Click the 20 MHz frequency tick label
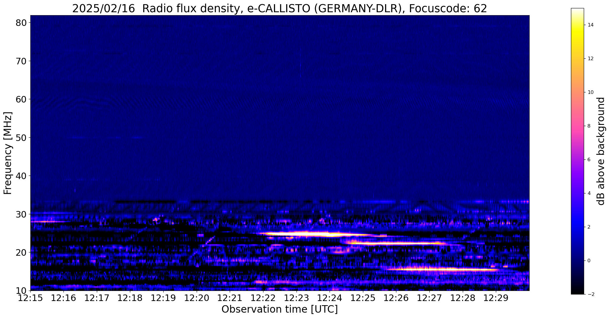The image size is (610, 318). click(21, 252)
